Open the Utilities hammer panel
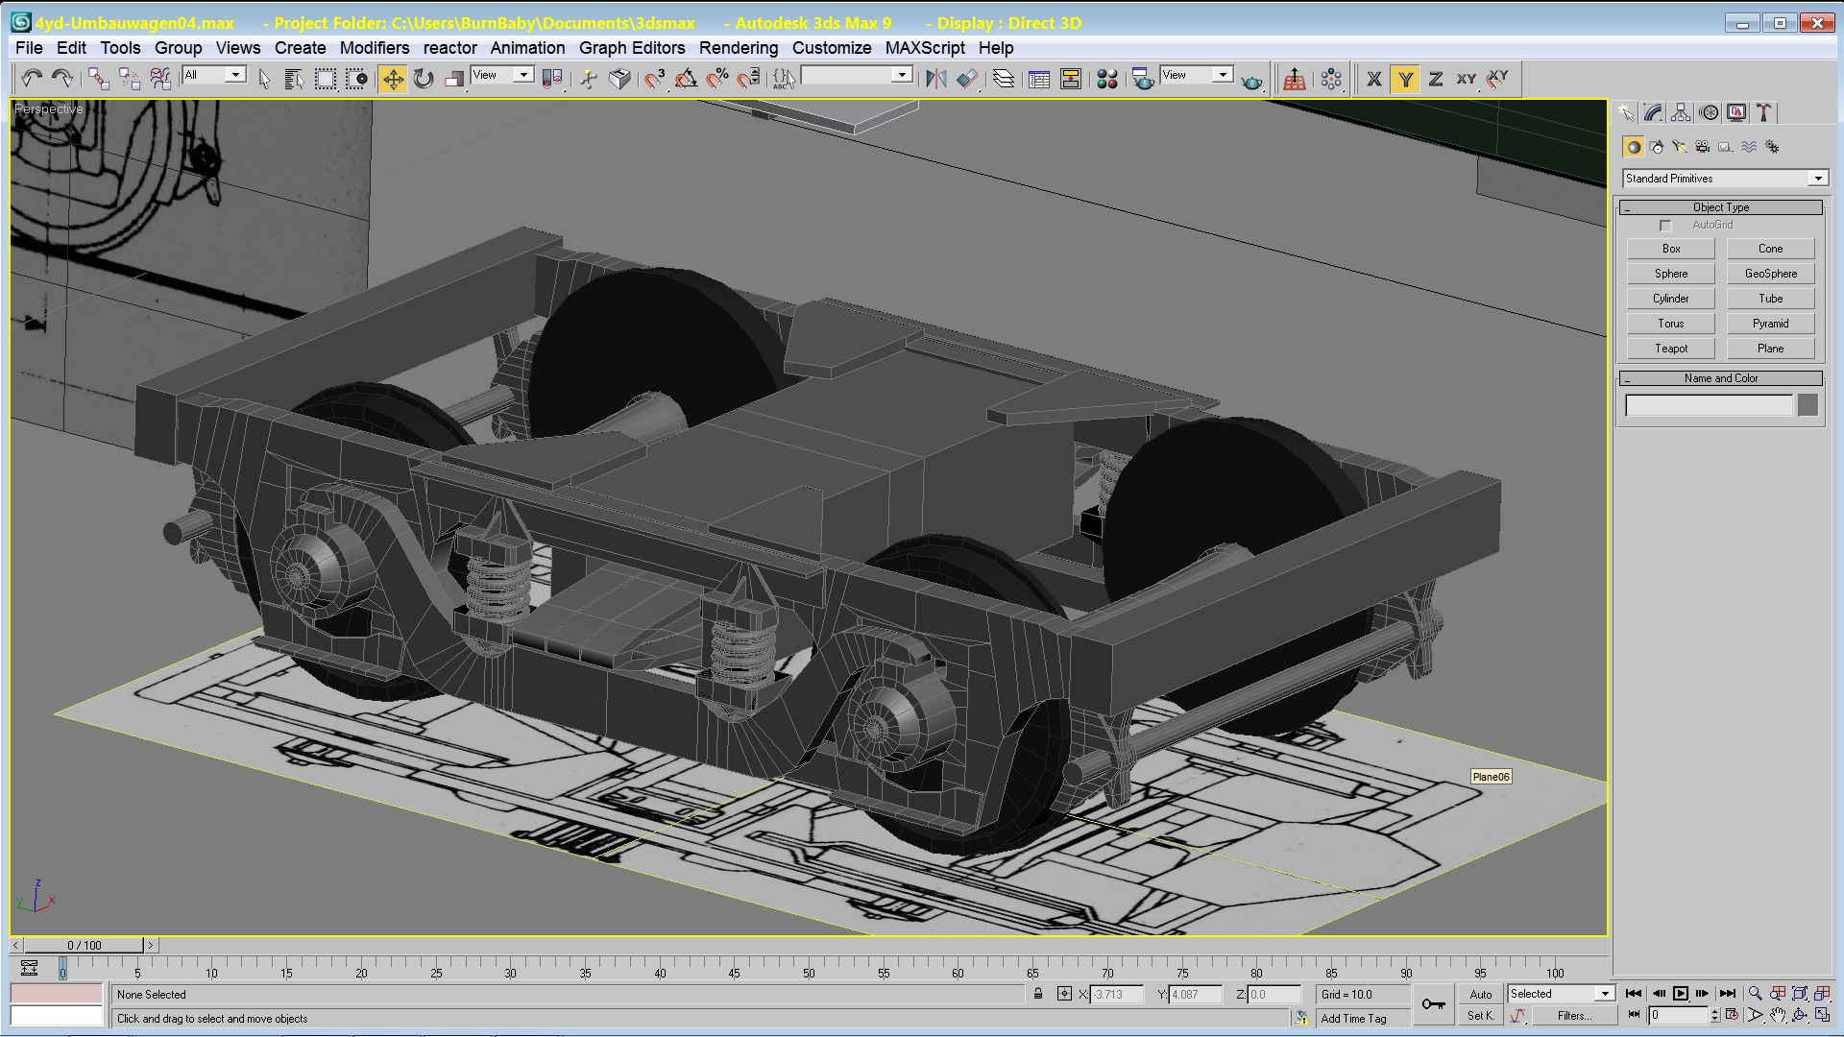The width and height of the screenshot is (1844, 1037). [x=1764, y=113]
